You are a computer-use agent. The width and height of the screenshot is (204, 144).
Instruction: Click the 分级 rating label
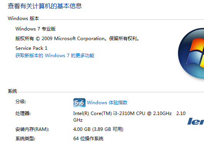point(21,102)
